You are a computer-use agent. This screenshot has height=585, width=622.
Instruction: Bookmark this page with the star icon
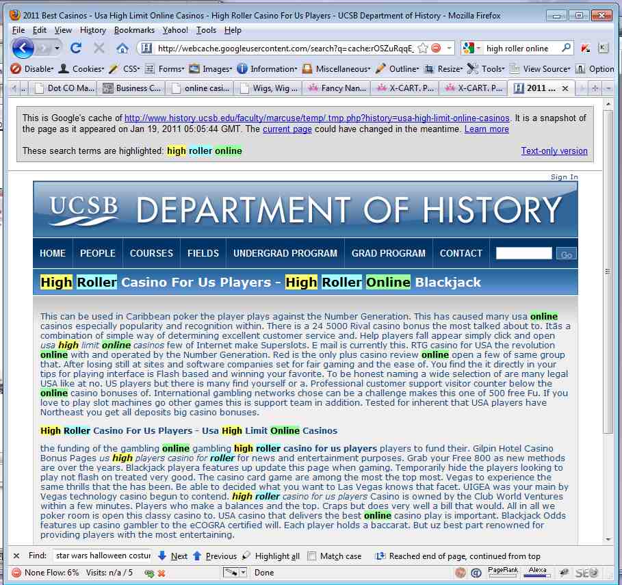tap(423, 49)
